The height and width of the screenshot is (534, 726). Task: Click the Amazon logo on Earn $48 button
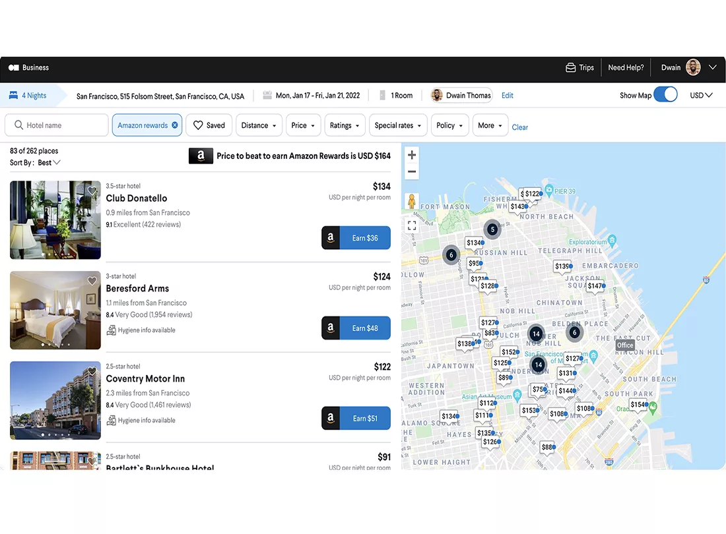pyautogui.click(x=331, y=328)
